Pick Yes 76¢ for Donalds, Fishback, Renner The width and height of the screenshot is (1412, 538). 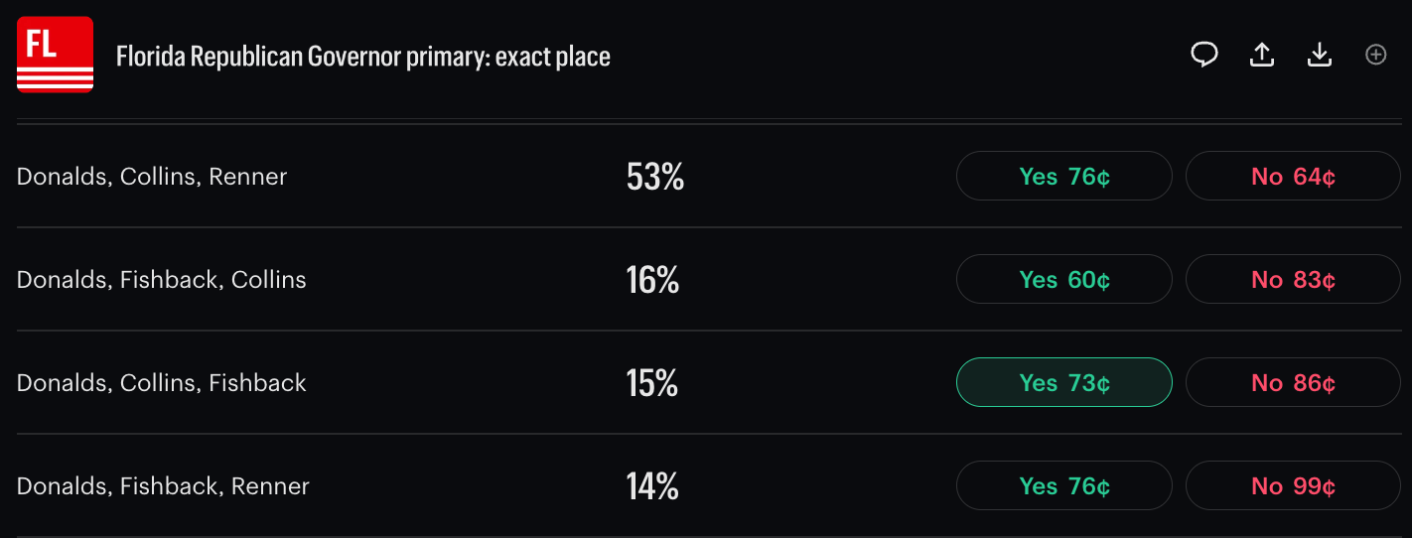[1064, 486]
